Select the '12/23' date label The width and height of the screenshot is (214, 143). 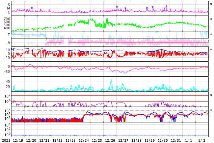(x=71, y=141)
